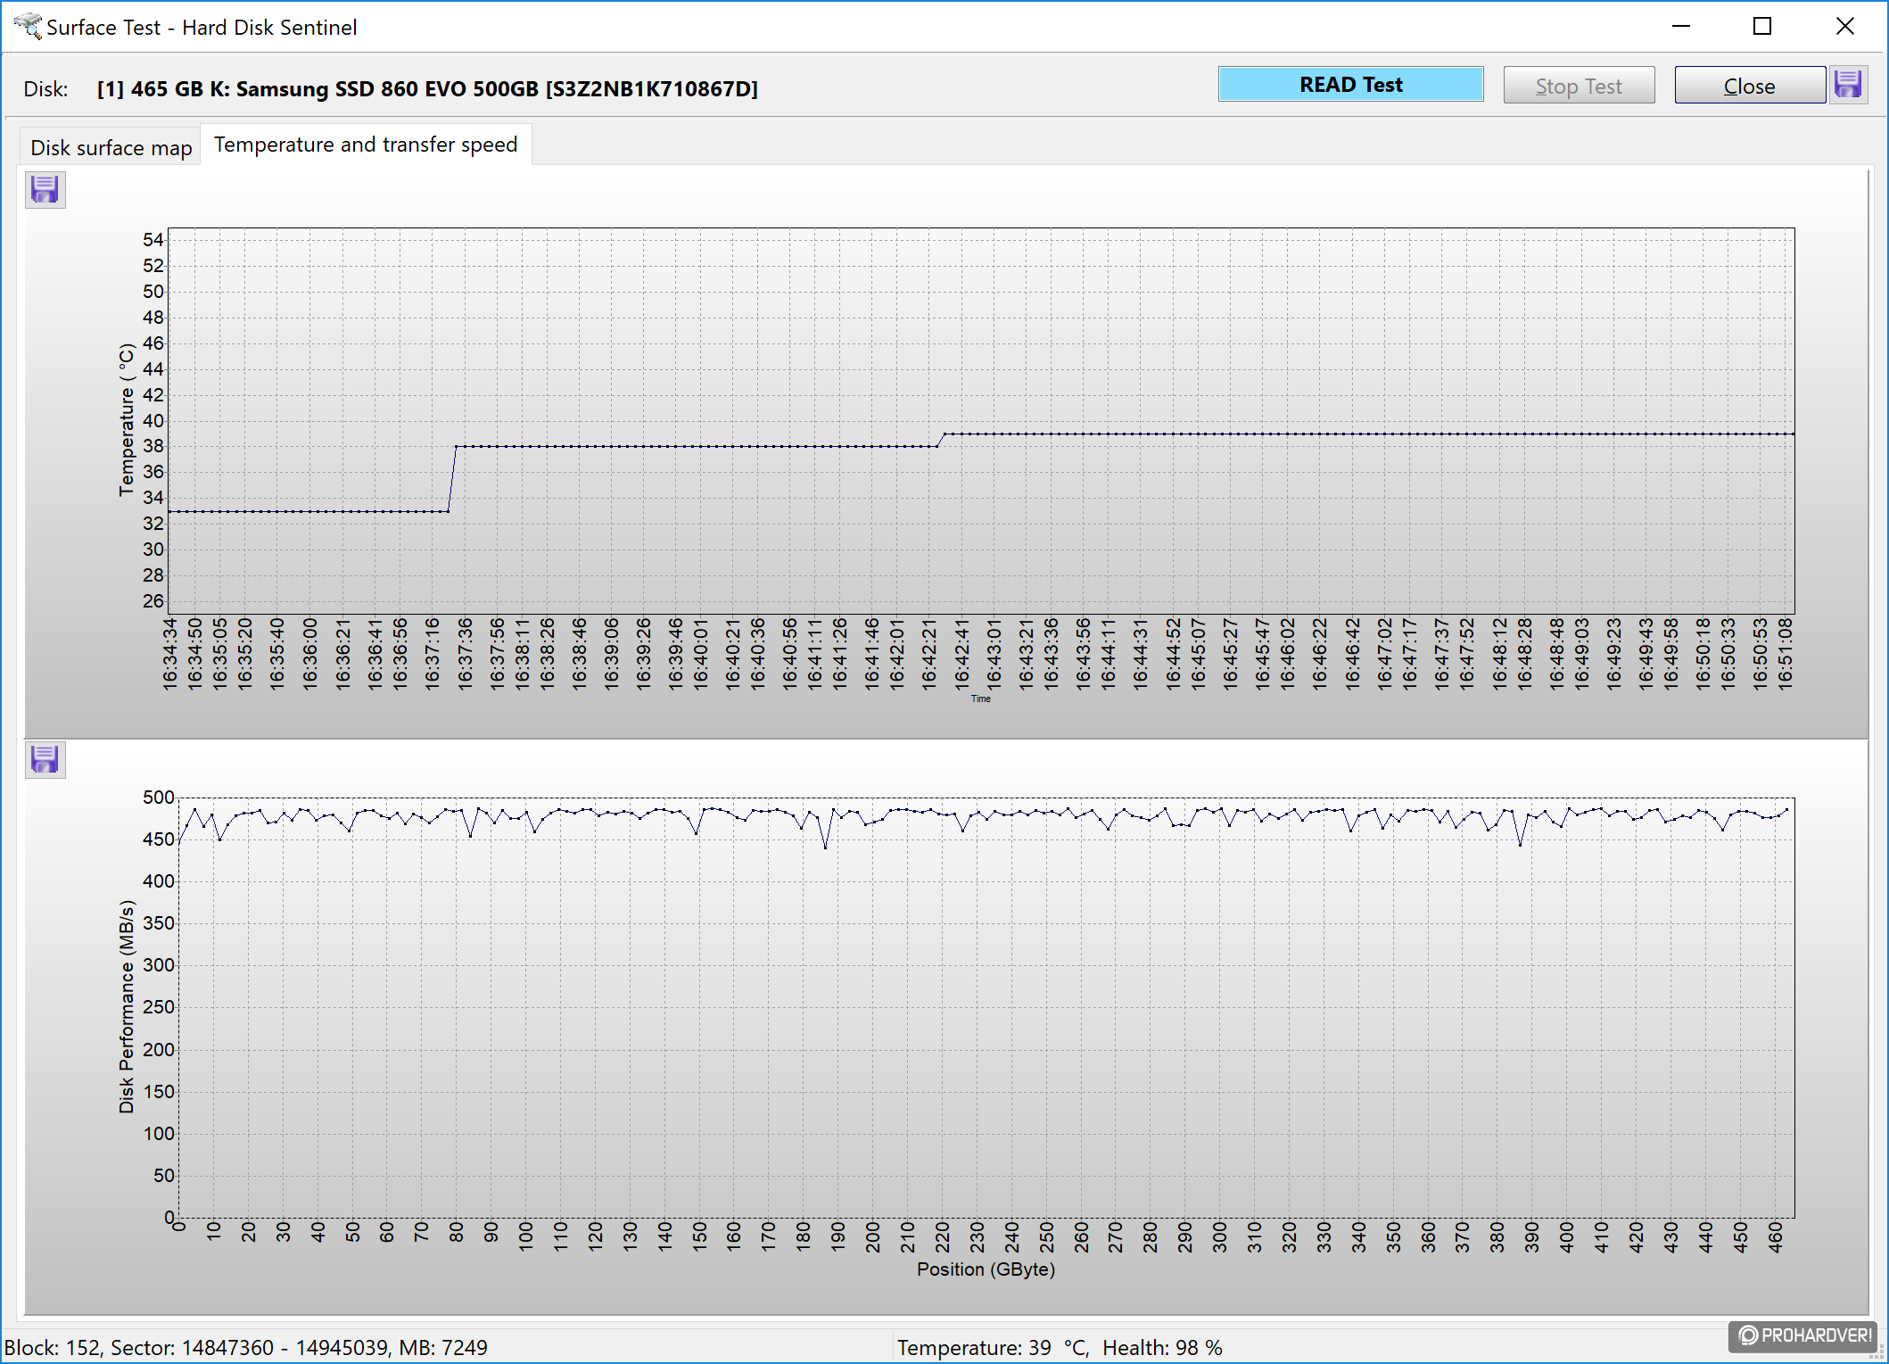The image size is (1889, 1364).
Task: Save the temperature chart with its floppy icon
Action: click(x=45, y=190)
